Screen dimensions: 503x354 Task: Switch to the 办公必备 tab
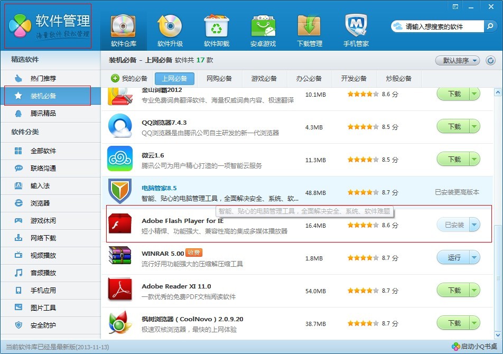pyautogui.click(x=309, y=79)
